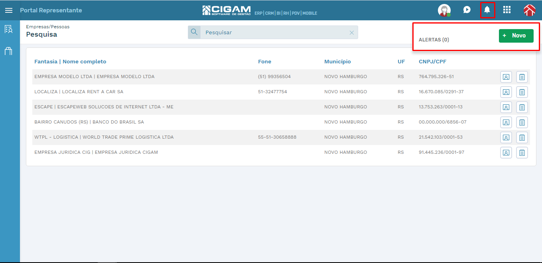Click the user avatar icon
Viewport: 542px width, 263px height.
444,10
